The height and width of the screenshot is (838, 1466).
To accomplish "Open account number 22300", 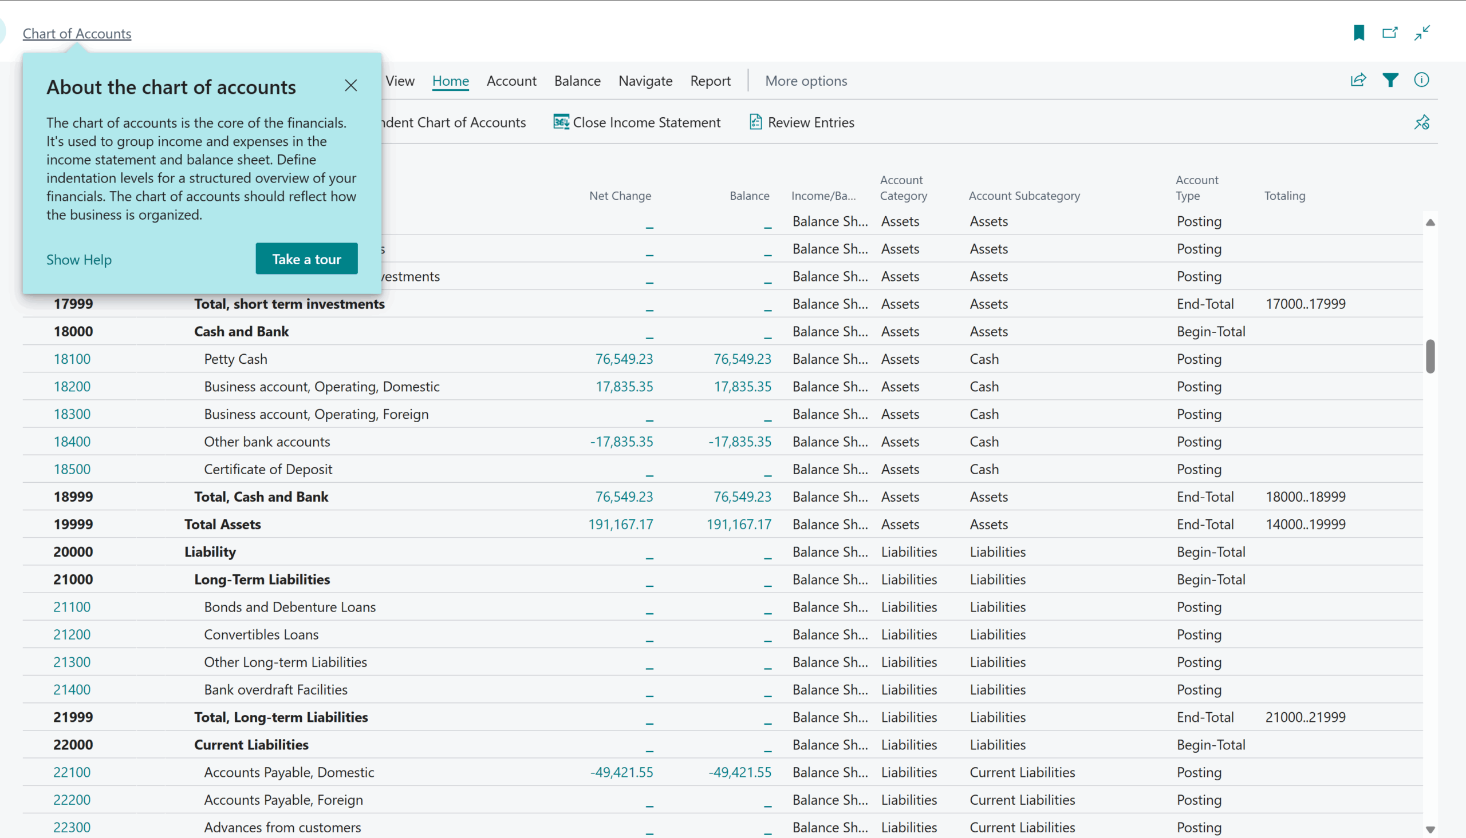I will click(72, 827).
